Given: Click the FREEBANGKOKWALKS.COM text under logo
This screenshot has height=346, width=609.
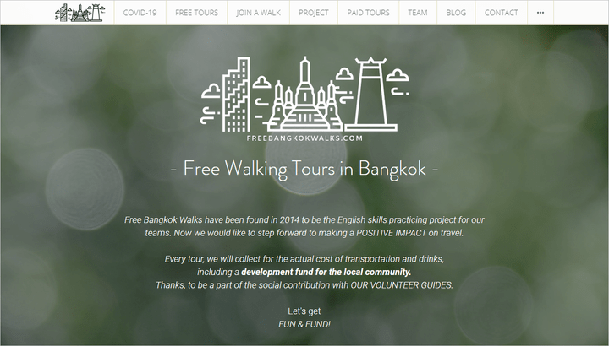Looking at the screenshot, I should (x=304, y=138).
